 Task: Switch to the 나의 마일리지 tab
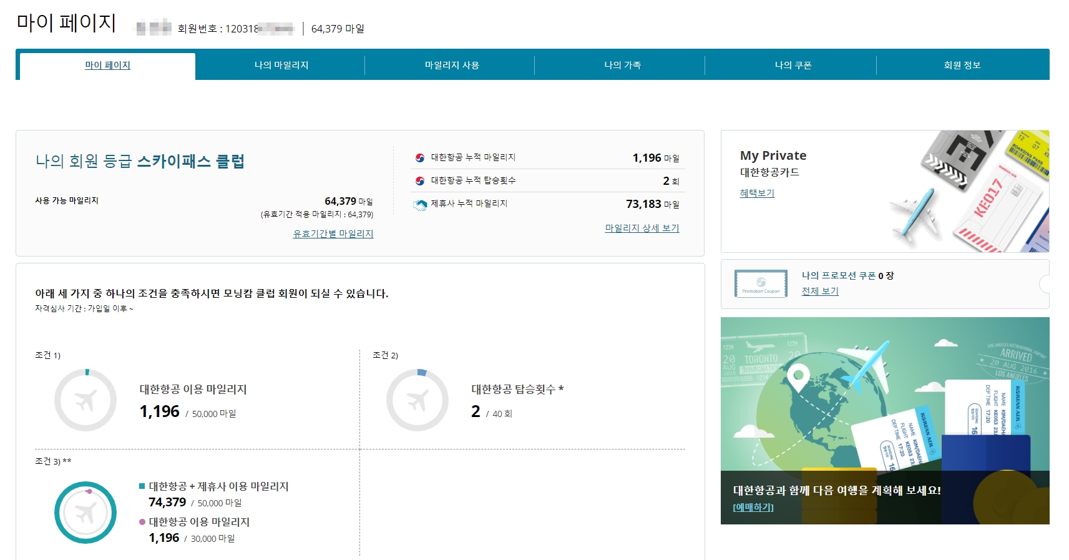281,66
